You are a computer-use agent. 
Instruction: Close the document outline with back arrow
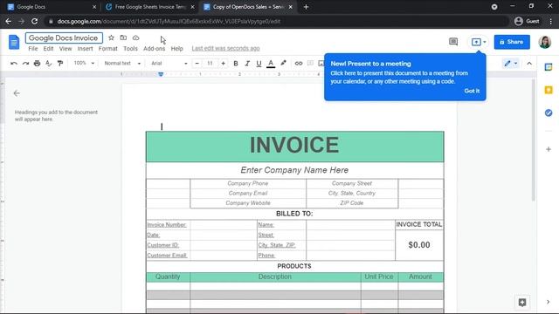[x=17, y=93]
